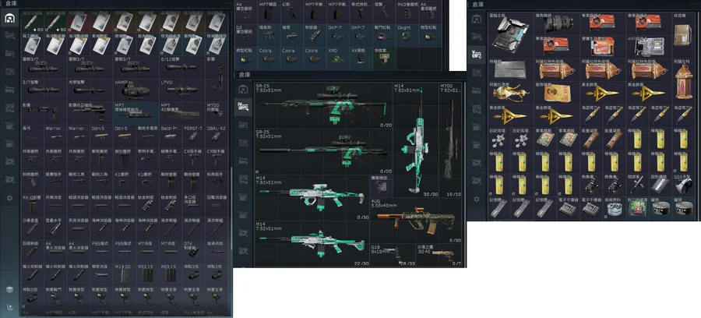Select the 沙漠之鷹 .50 AE Desert Eagle pistol
Screen dimensions: 701x318
pos(439,256)
